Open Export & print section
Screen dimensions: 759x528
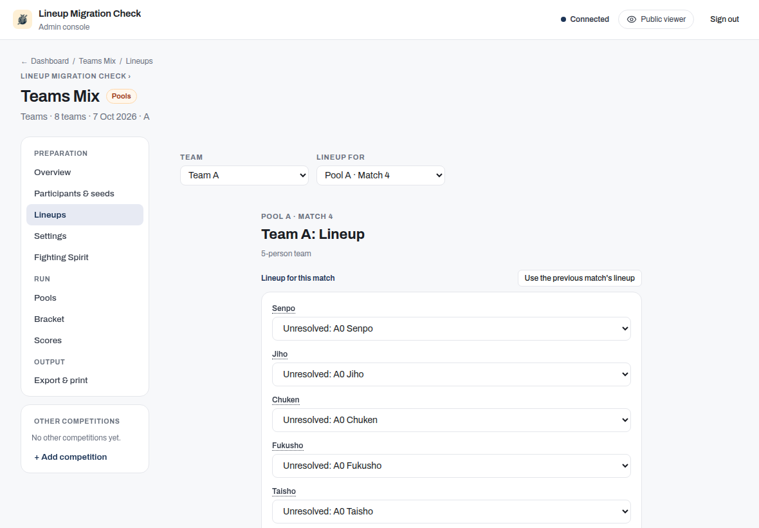85,381
